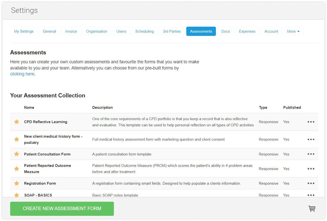Show actions menu for Patient Consultation Form
The image size is (327, 221).
coord(311,154)
